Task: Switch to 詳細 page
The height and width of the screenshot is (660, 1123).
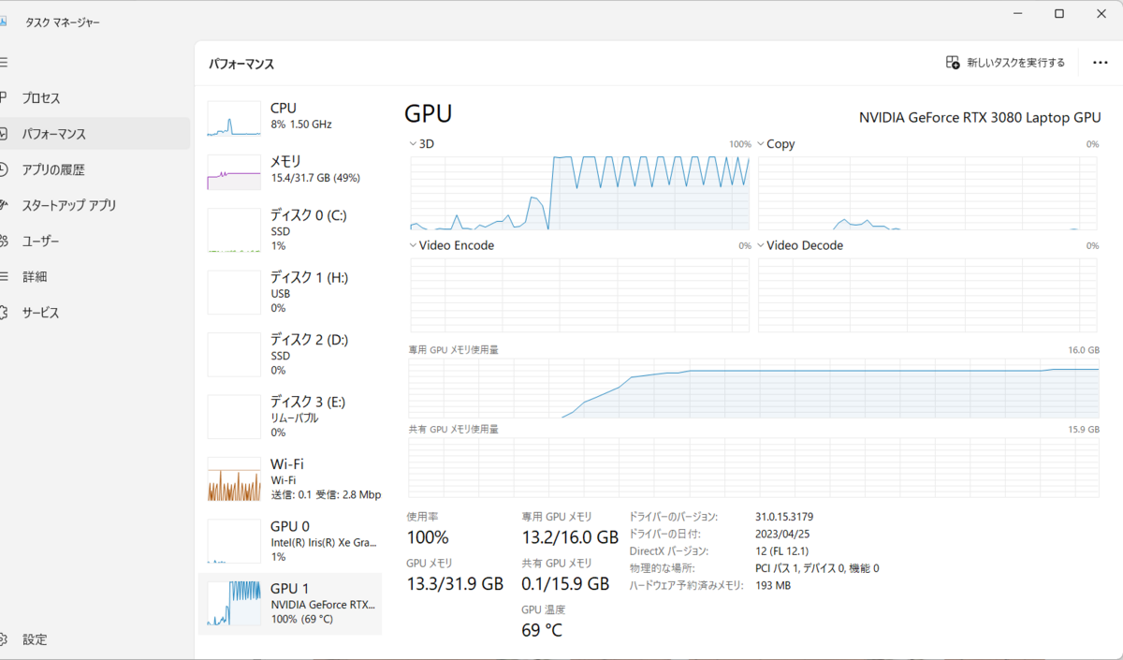Action: pos(95,276)
